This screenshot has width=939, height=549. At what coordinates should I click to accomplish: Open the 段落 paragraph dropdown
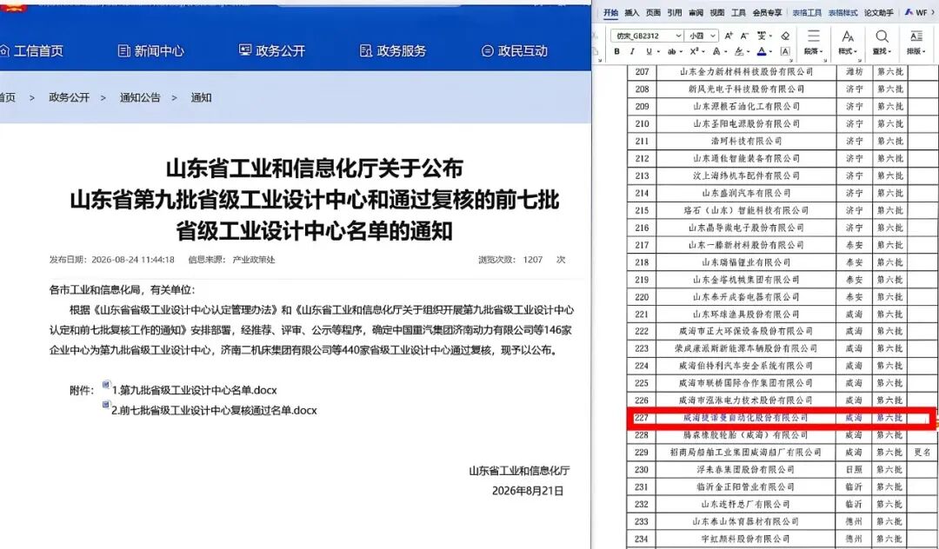click(813, 51)
